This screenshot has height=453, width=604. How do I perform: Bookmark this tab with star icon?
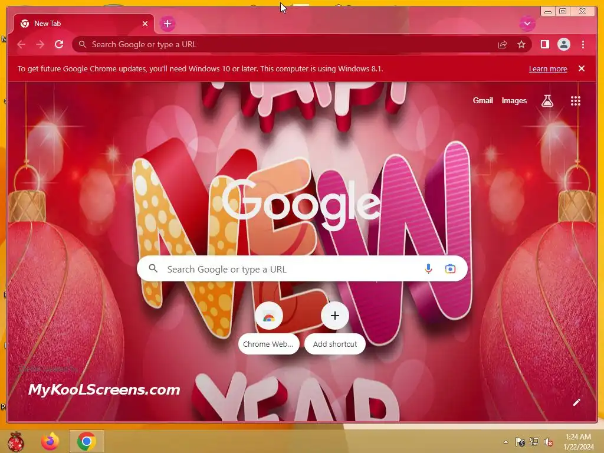point(521,45)
